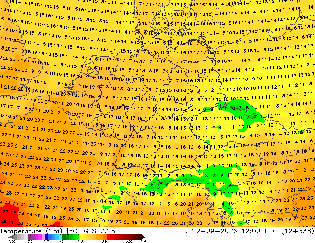Click the 'Temperature (2m)' title text

[x=31, y=231]
